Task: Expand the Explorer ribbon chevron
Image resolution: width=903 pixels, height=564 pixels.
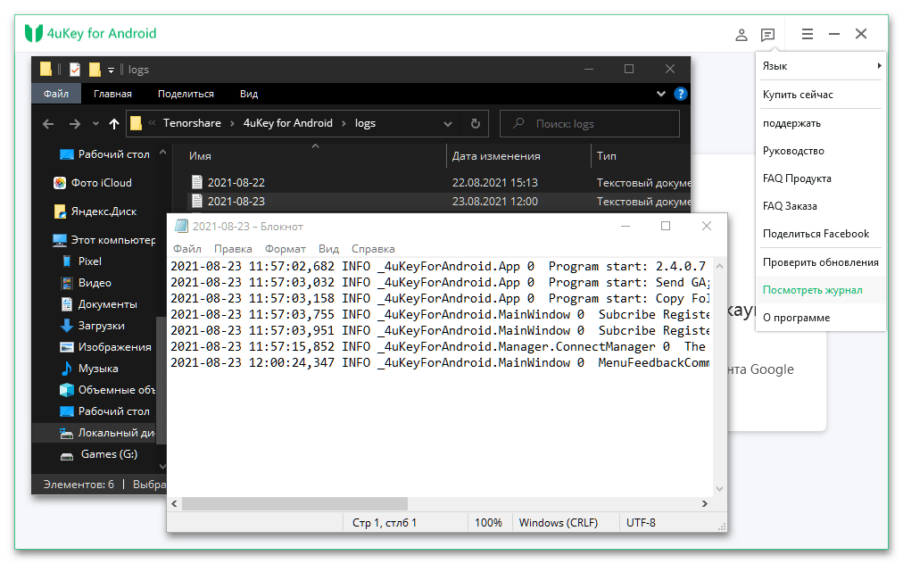Action: 661,94
